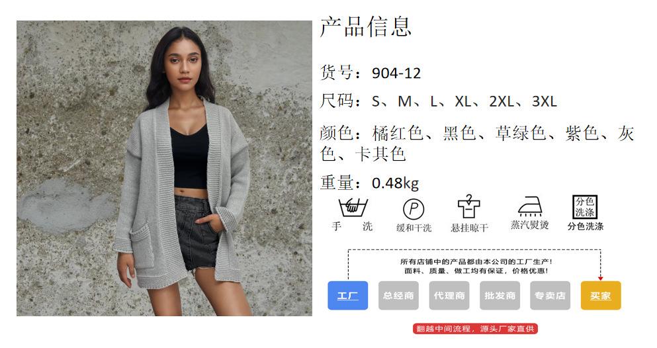Click the red factory direct supply banner

click(475, 329)
